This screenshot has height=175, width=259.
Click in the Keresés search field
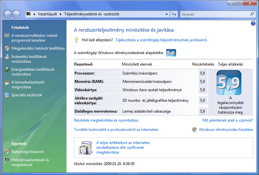point(214,14)
